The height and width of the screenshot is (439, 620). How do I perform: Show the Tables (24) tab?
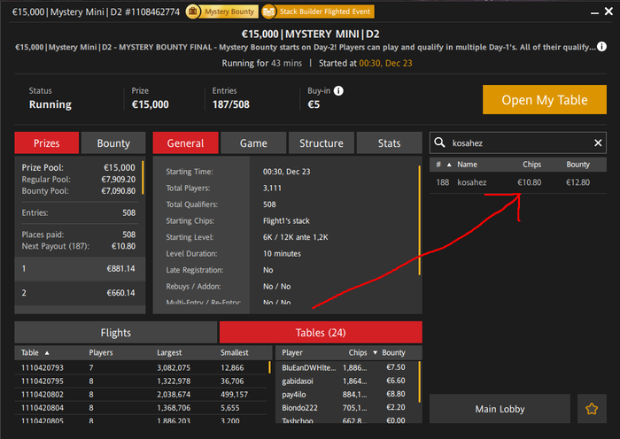(x=321, y=332)
